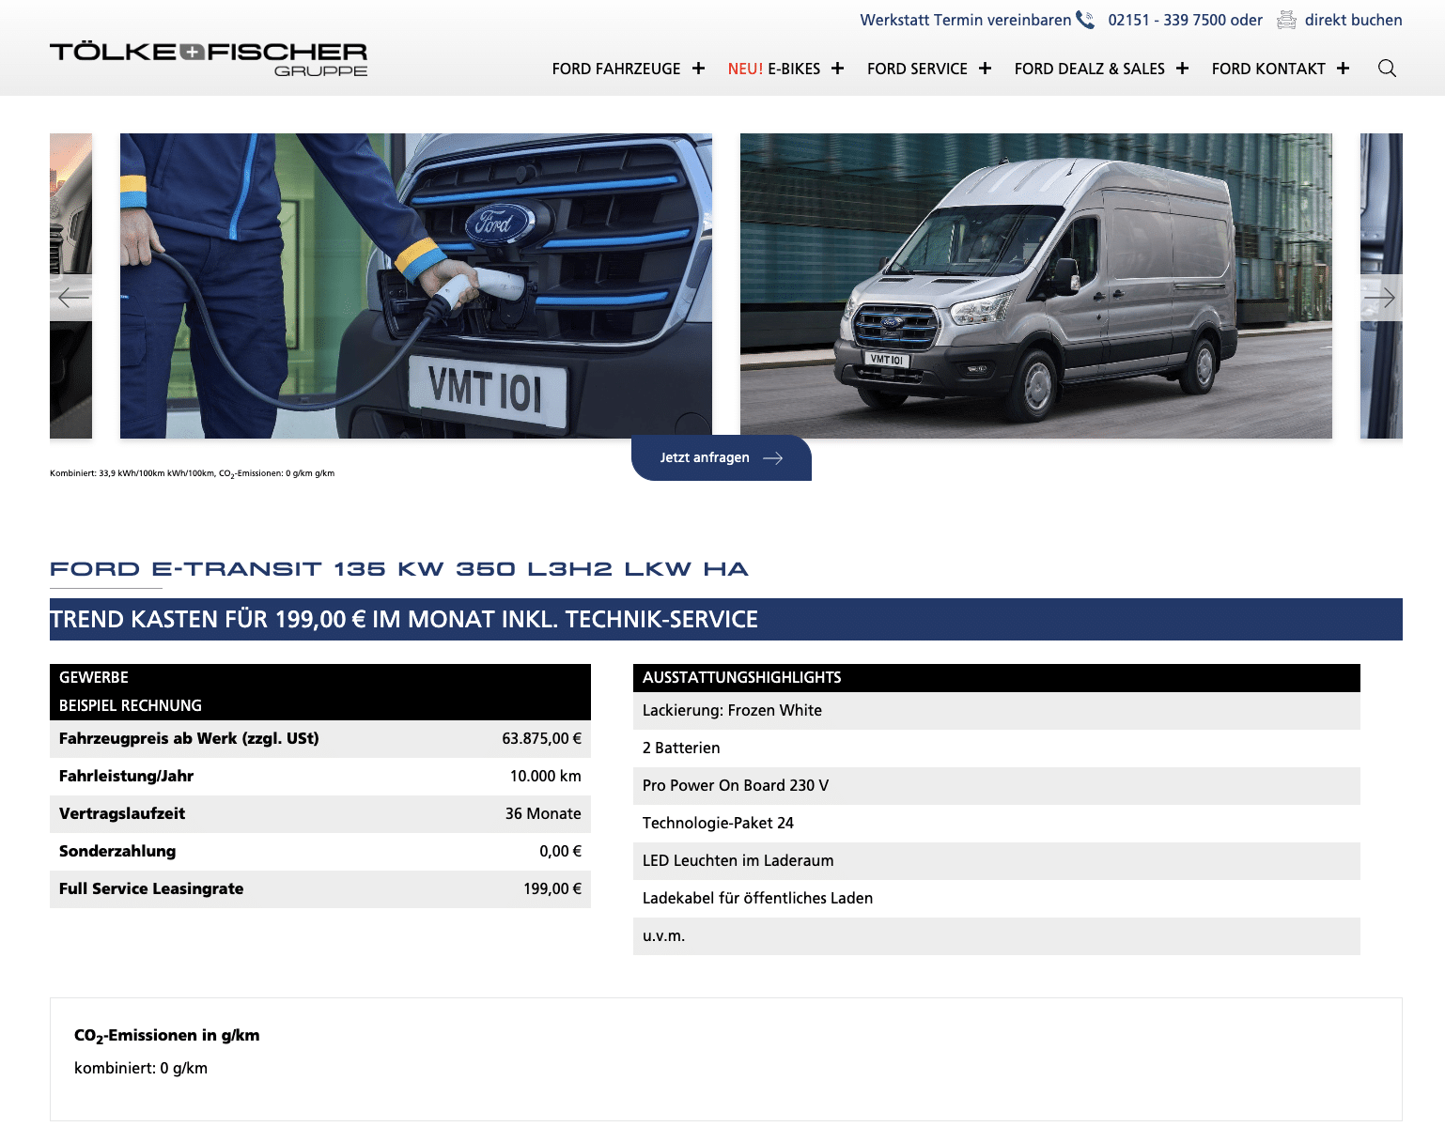This screenshot has width=1445, height=1142.
Task: Expand the FORD FAHRZEUGE plus icon
Action: (698, 69)
